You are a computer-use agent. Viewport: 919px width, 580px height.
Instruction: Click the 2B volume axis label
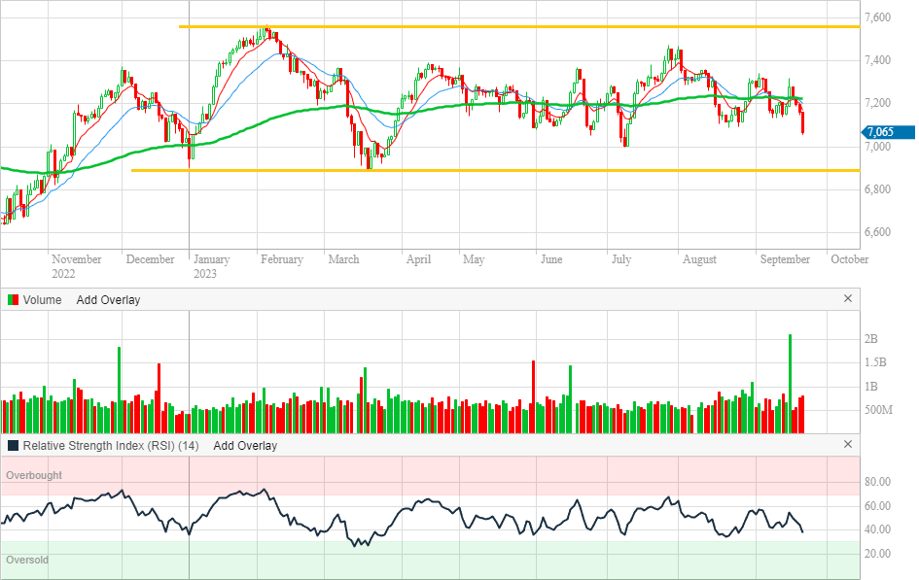[x=871, y=339]
